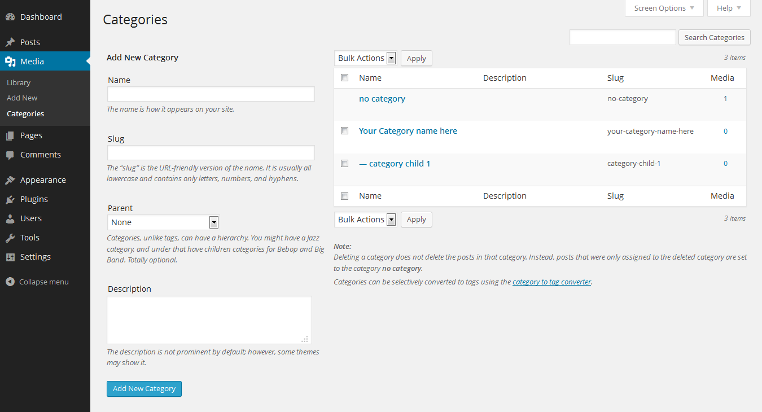Expand the Screen Options panel
The width and height of the screenshot is (762, 412).
(664, 8)
